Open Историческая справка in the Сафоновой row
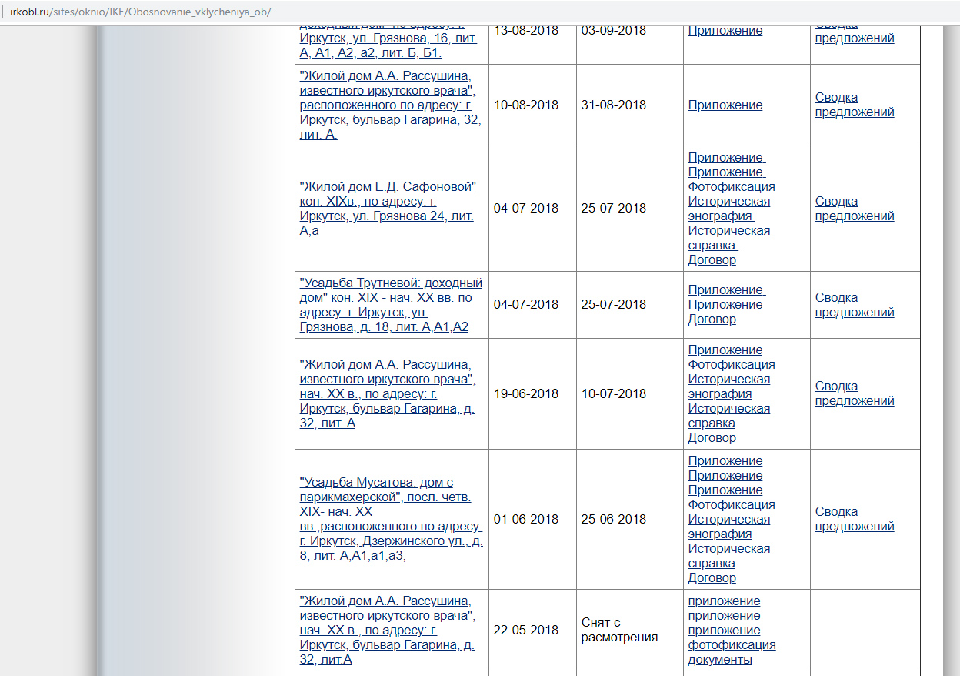The width and height of the screenshot is (960, 676). click(728, 238)
